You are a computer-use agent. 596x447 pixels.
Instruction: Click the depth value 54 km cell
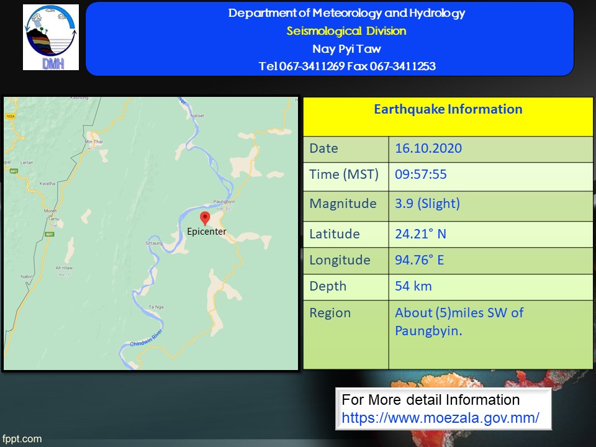pos(413,286)
